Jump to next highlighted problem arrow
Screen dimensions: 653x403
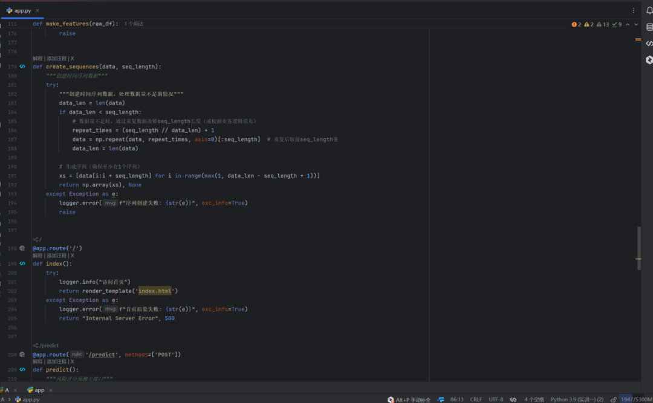click(x=636, y=24)
